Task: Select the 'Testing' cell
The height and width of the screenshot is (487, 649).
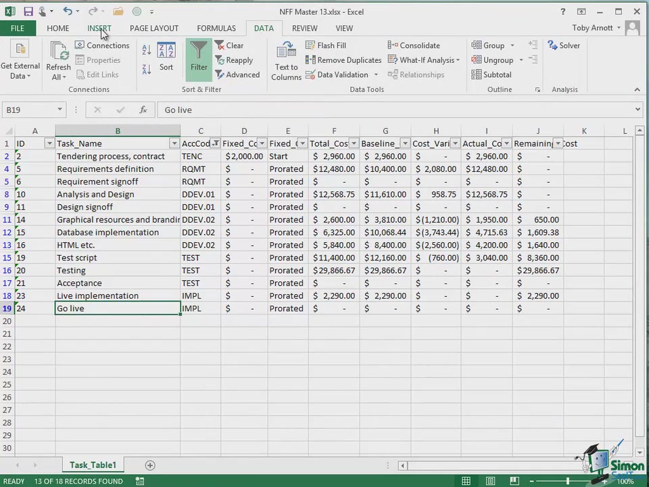Action: click(x=118, y=271)
